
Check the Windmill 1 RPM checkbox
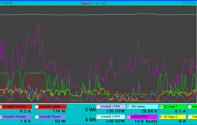(98, 106)
